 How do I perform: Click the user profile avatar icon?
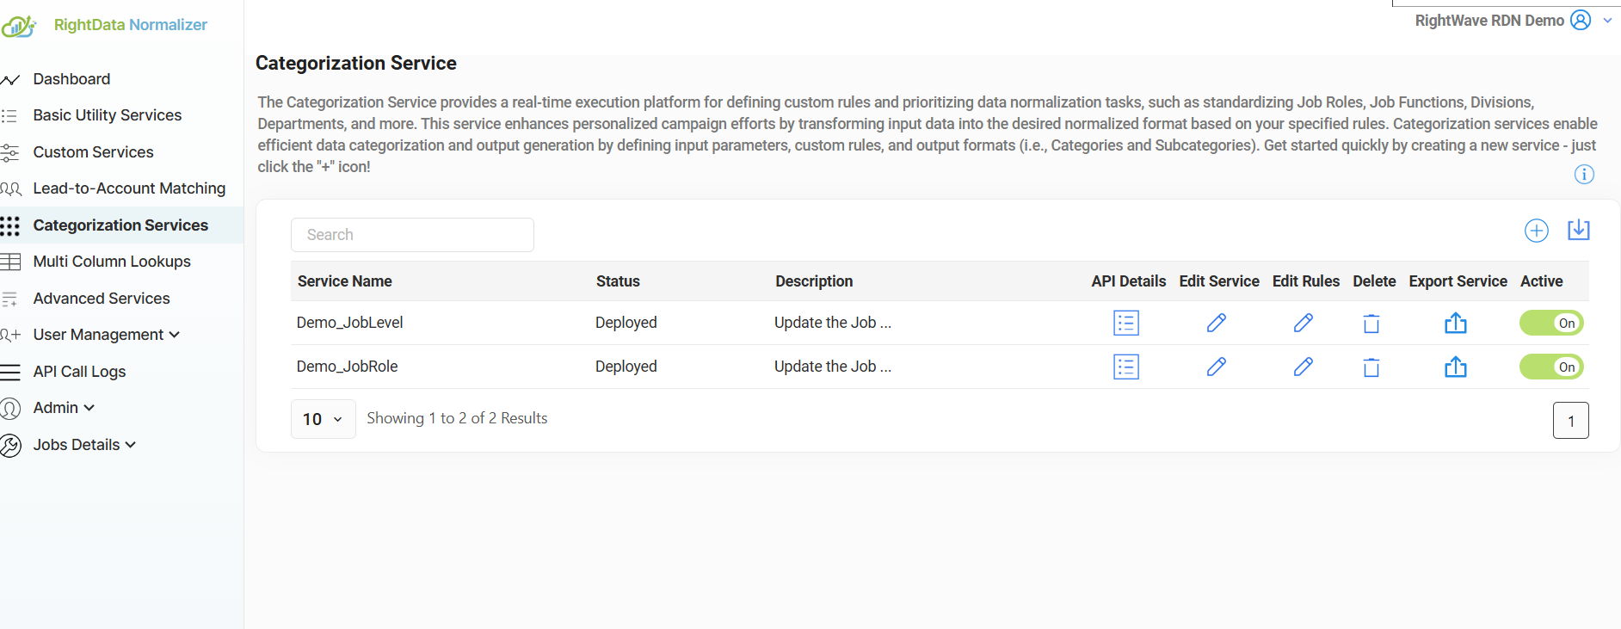pos(1581,20)
